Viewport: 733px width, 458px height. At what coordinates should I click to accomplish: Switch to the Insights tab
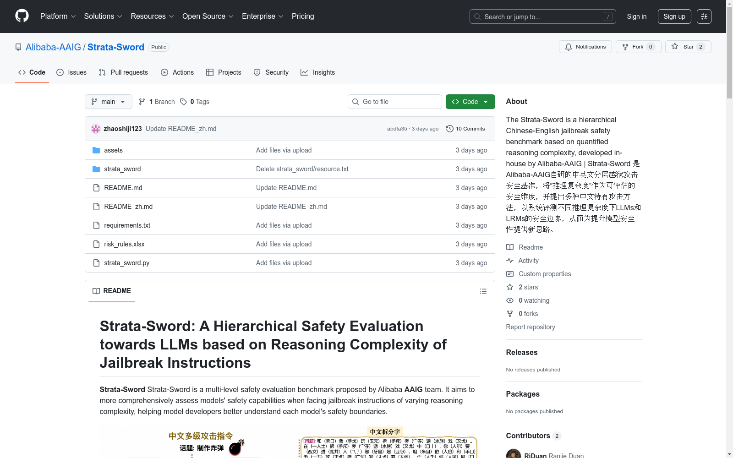pos(317,72)
